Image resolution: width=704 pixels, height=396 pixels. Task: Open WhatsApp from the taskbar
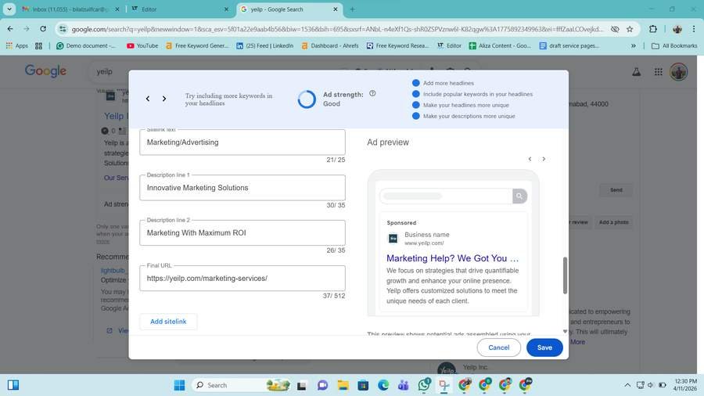(x=424, y=385)
